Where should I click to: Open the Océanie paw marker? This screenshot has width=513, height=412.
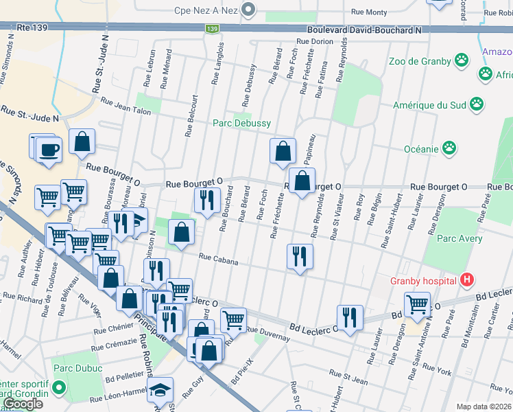click(x=449, y=148)
